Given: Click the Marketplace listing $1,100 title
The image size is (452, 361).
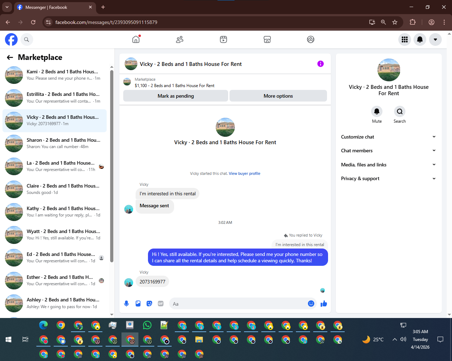Looking at the screenshot, I should [x=174, y=86].
